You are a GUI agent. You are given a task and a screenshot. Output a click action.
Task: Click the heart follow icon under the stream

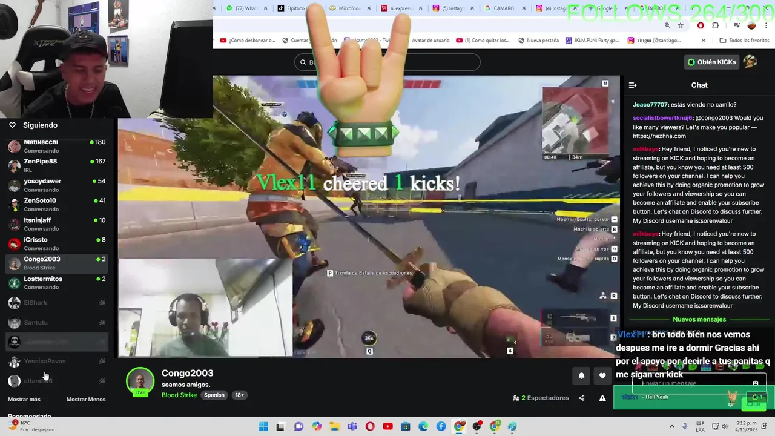[602, 375]
